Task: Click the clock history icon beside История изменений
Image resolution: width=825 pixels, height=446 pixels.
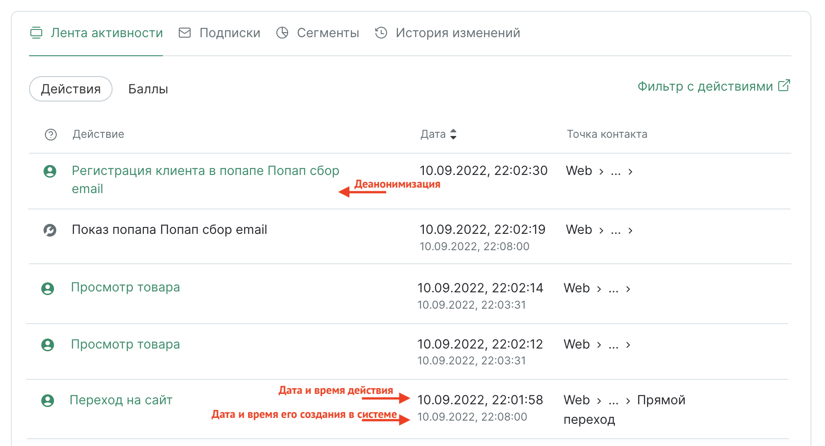Action: [x=381, y=33]
